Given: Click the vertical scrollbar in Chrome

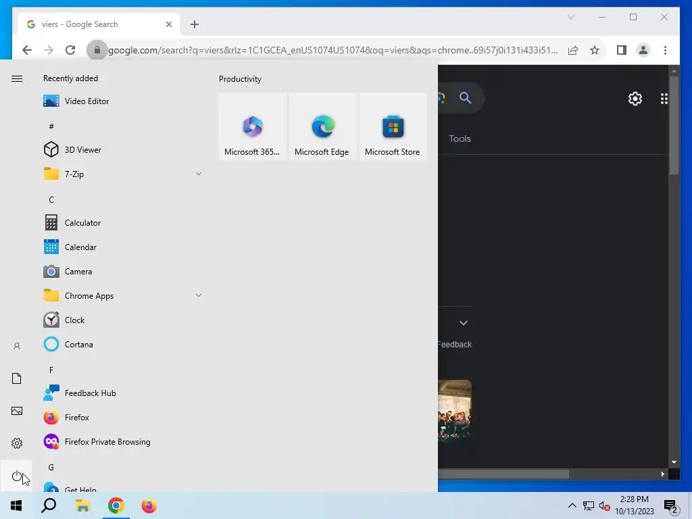Looking at the screenshot, I should [674, 126].
